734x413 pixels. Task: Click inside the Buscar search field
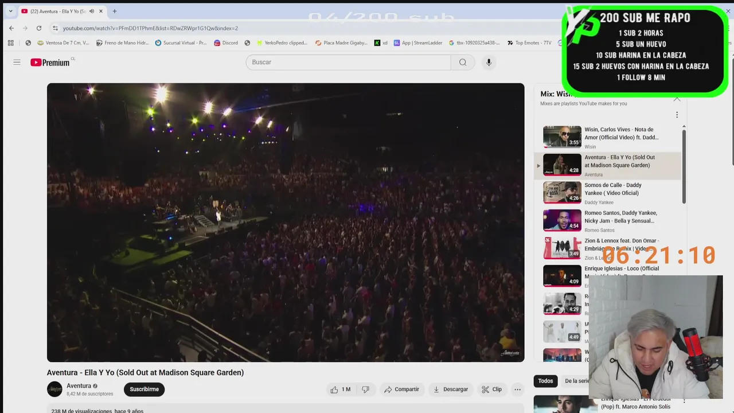348,62
